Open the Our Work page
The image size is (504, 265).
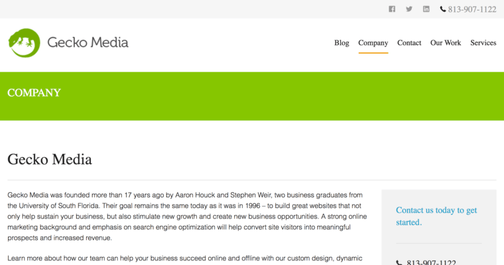[446, 43]
